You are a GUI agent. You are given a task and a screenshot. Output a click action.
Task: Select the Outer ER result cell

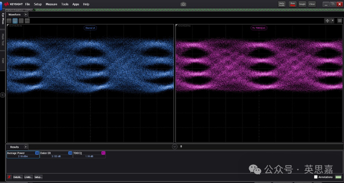[x=56, y=155]
